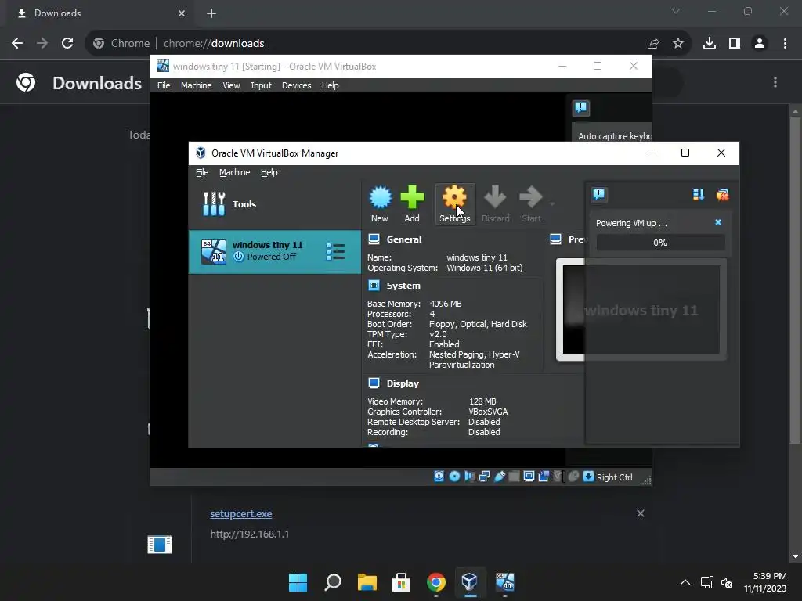The image size is (802, 601).
Task: Open a new Chrome tab
Action: [211, 13]
